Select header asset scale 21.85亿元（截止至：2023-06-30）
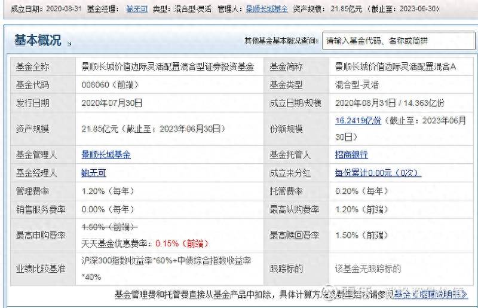 [385, 9]
